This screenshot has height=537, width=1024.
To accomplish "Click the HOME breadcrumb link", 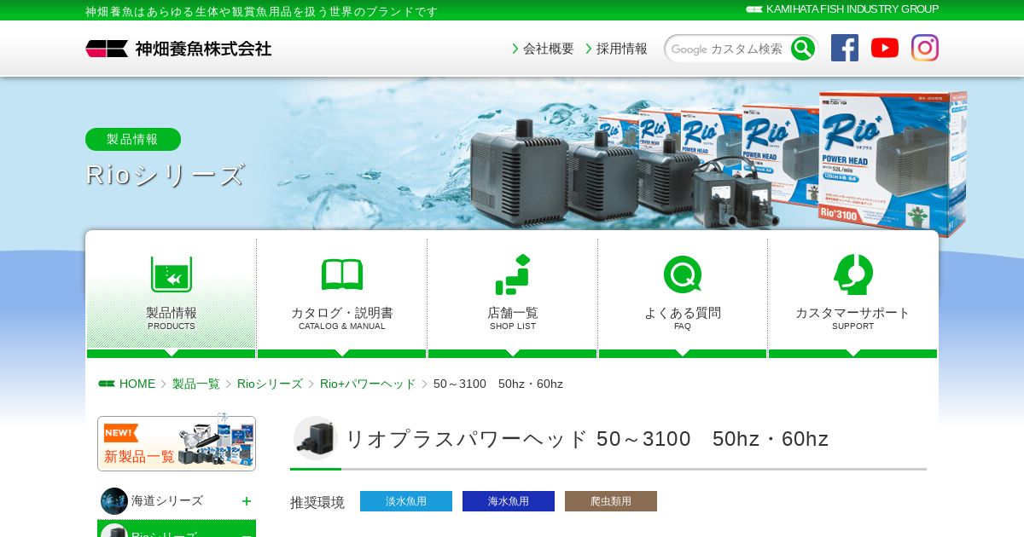I will [x=137, y=384].
